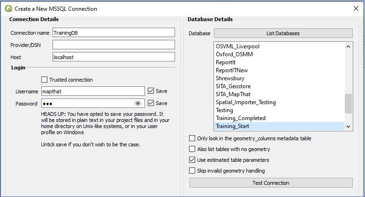Tick Also list tables with no geometry

pyautogui.click(x=192, y=149)
